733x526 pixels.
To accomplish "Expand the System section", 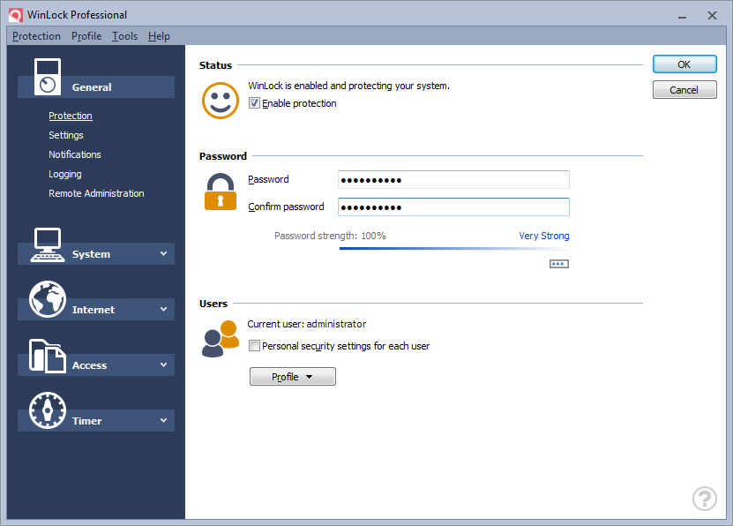I will (163, 253).
